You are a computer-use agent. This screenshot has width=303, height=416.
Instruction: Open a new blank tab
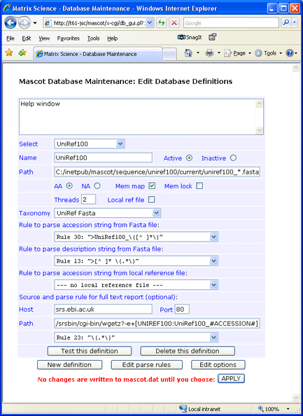click(x=169, y=54)
